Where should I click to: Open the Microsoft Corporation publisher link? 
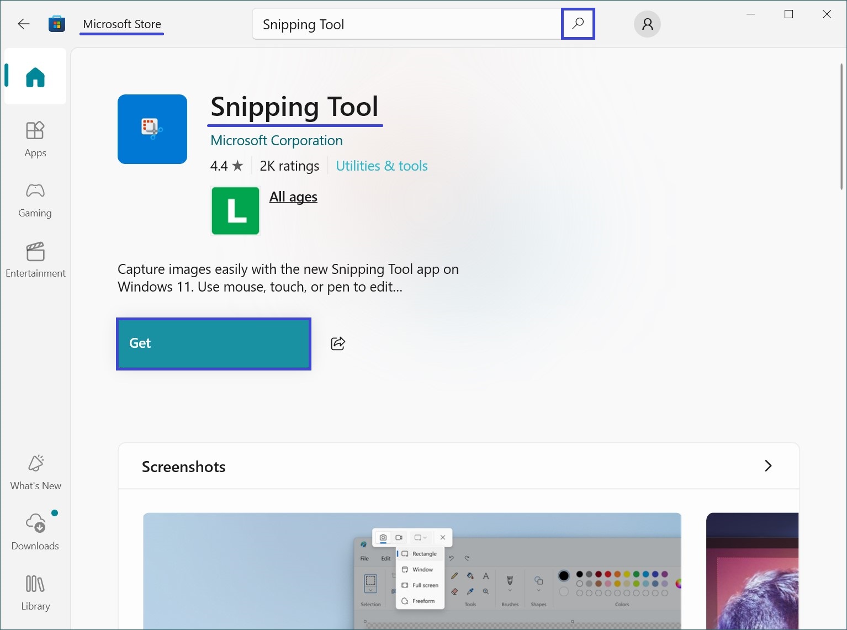(276, 141)
